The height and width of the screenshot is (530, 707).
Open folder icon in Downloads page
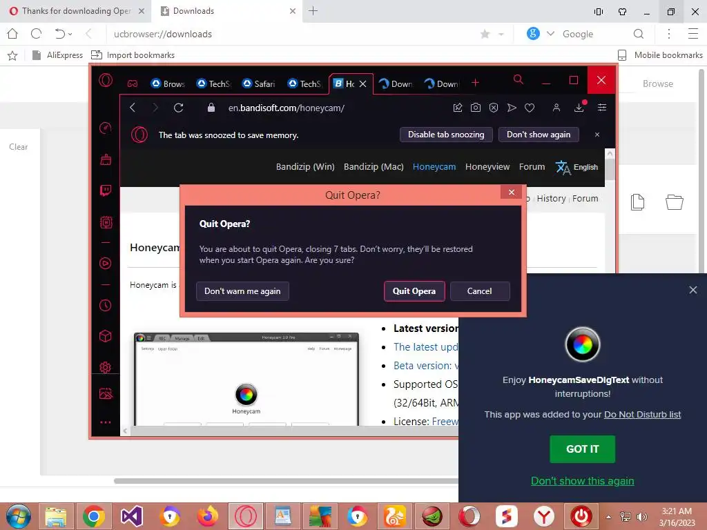(675, 202)
